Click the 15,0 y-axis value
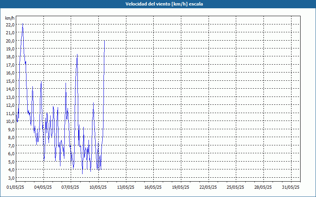This screenshot has height=197, width=316. pos(10,81)
